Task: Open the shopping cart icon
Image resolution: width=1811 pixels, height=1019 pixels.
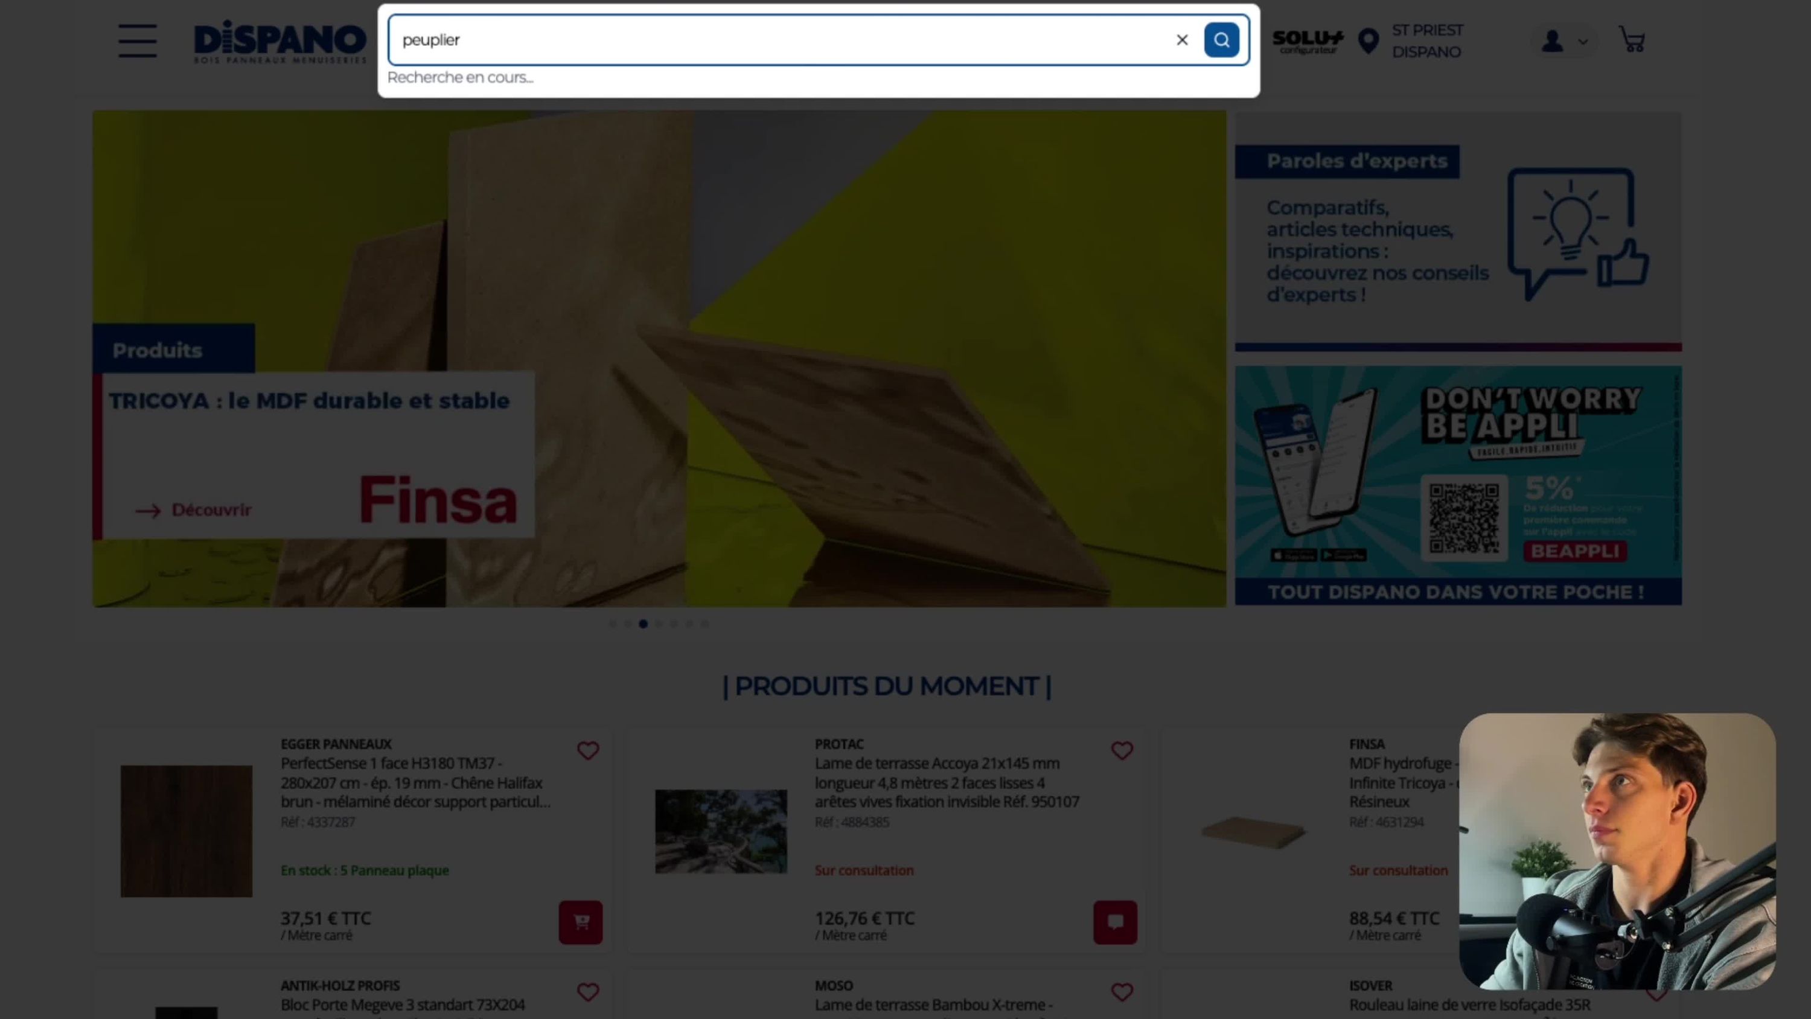Action: pyautogui.click(x=1632, y=40)
